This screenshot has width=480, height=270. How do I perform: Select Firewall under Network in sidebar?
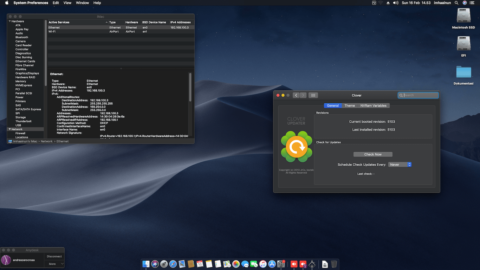pos(20,133)
